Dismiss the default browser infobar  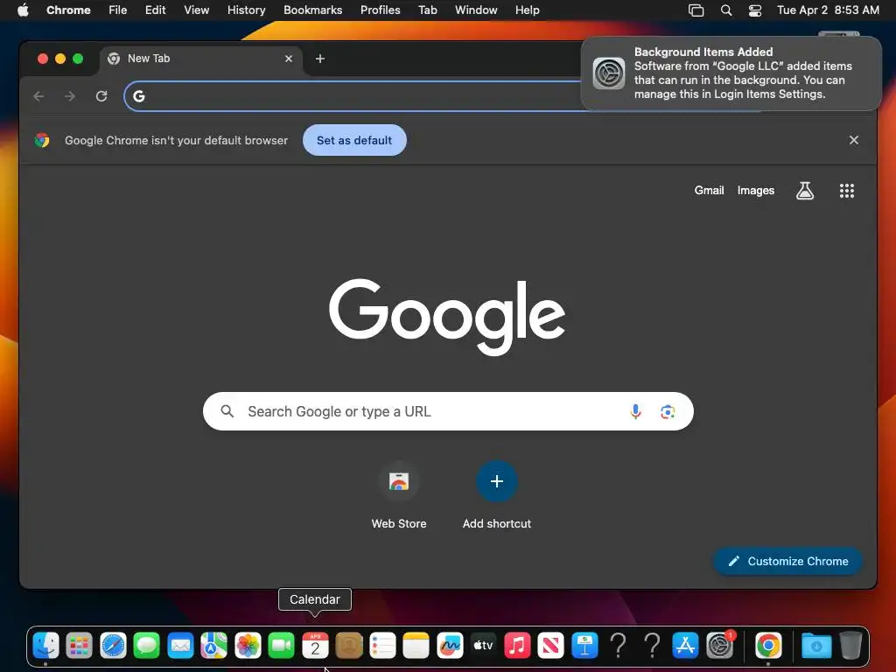pyautogui.click(x=854, y=140)
